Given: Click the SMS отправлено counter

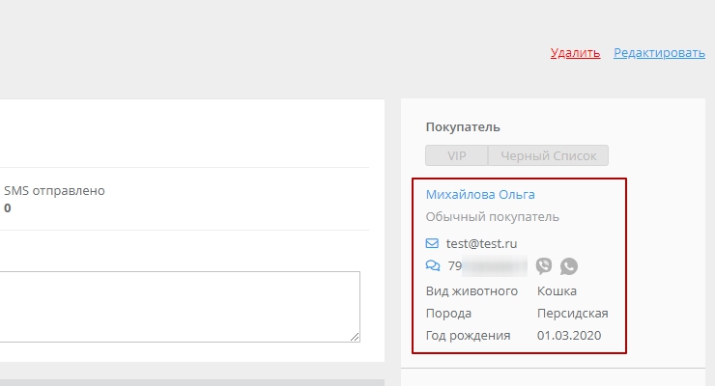Looking at the screenshot, I should [x=54, y=191].
